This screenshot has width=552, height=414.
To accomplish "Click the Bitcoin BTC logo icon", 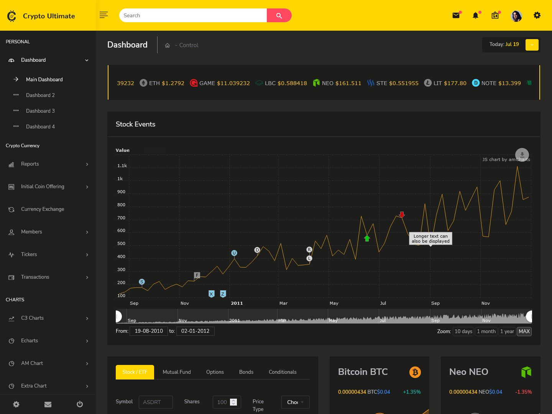I will [415, 372].
